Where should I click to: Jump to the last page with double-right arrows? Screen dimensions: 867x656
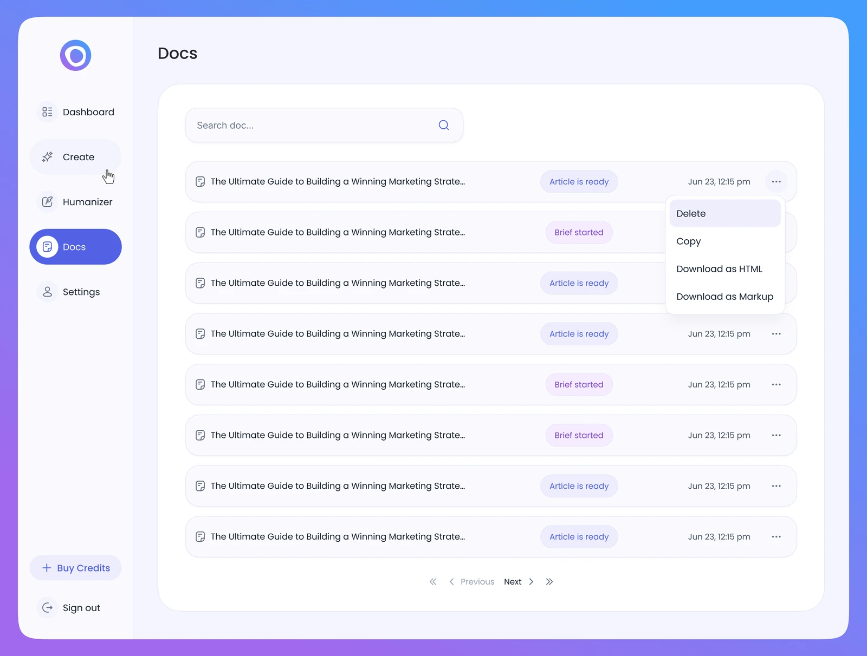549,582
